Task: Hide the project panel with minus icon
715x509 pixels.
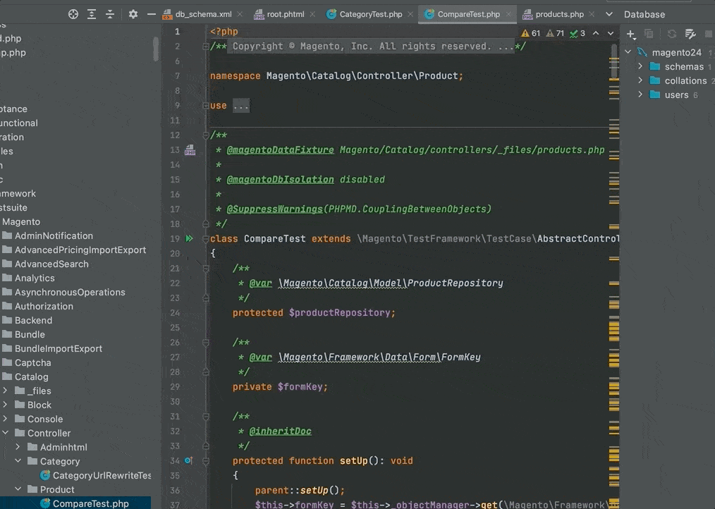Action: point(151,14)
